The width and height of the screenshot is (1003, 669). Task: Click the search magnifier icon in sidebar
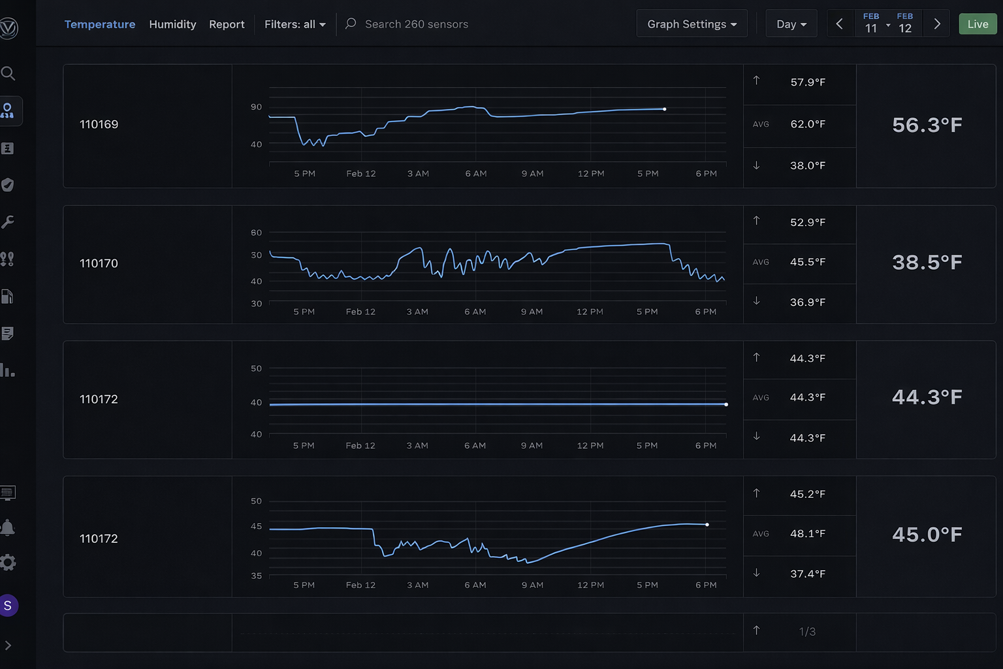pyautogui.click(x=8, y=73)
